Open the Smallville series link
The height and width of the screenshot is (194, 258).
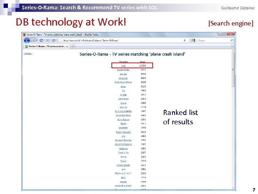[x=123, y=153]
